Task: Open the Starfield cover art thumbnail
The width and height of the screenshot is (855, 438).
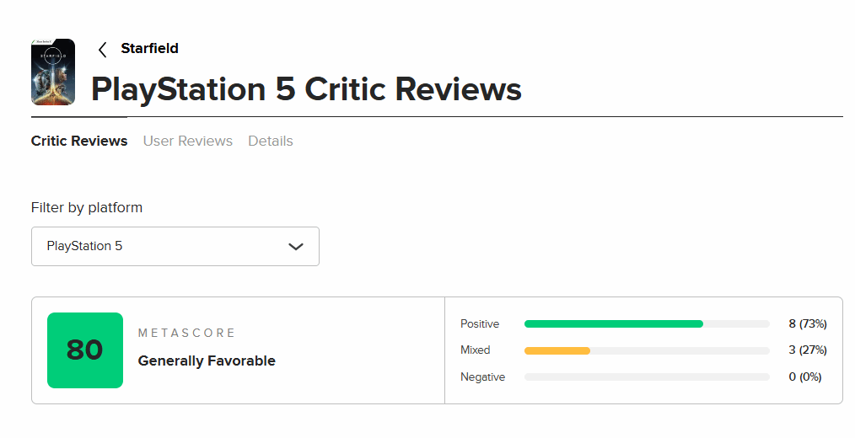Action: click(53, 72)
